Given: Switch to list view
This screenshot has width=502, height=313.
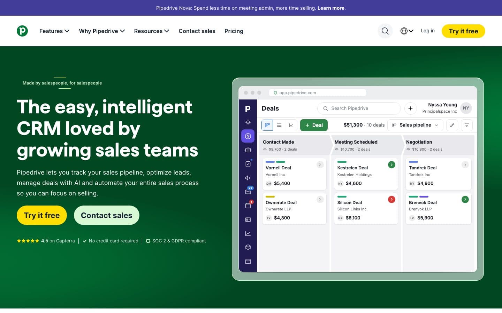Looking at the screenshot, I should (279, 125).
